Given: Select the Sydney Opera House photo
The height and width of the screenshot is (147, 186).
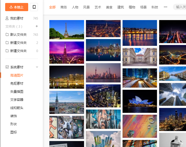Looking at the screenshot, I should tap(140, 101).
